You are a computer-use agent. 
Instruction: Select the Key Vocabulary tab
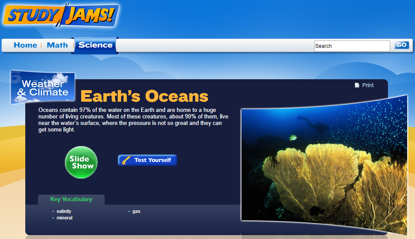(x=71, y=199)
